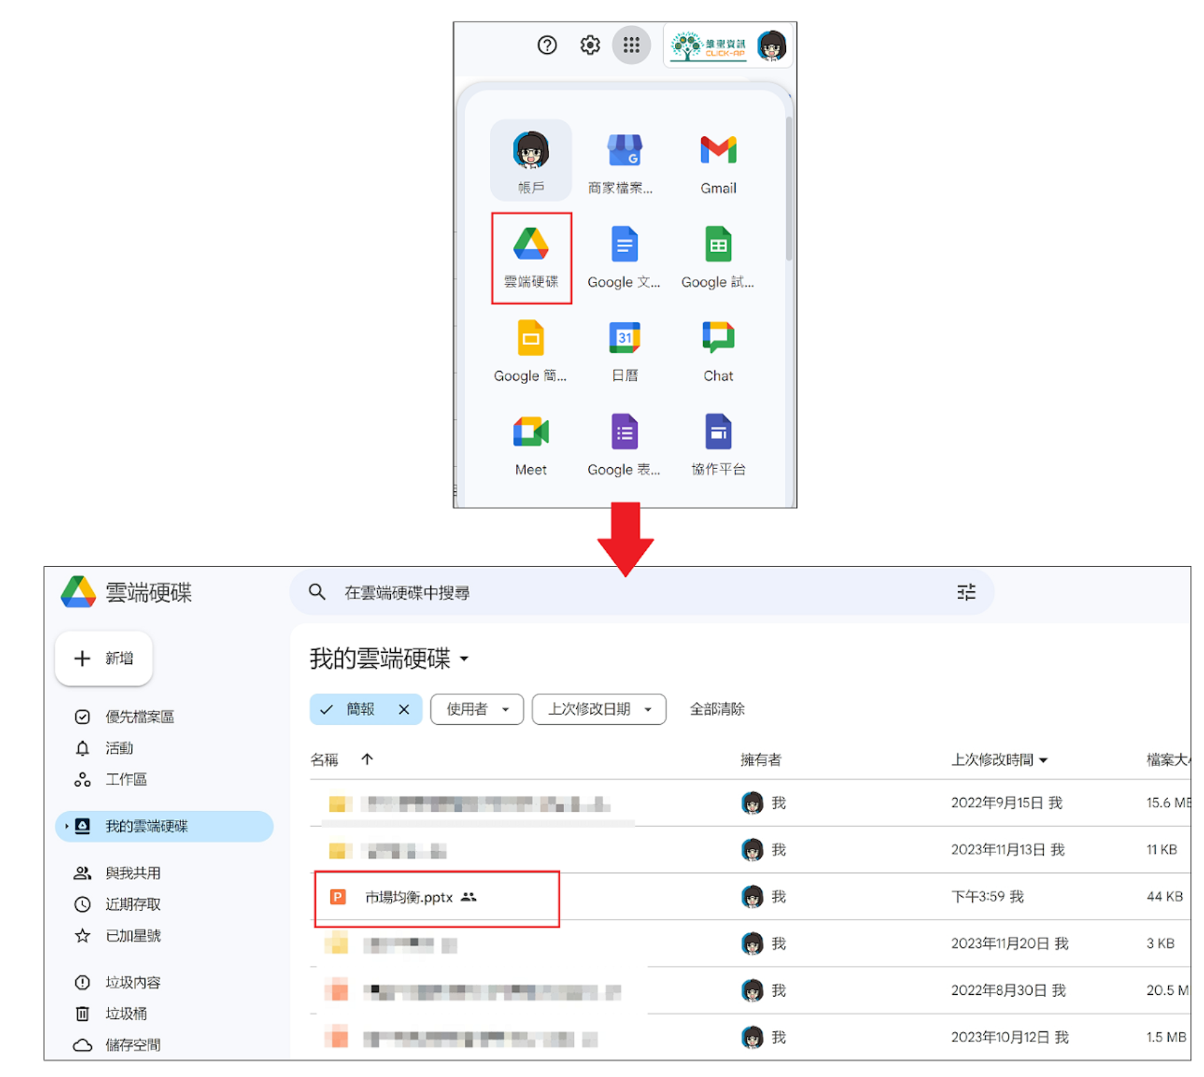
Task: Toggle name sort direction arrow
Action: point(367,759)
